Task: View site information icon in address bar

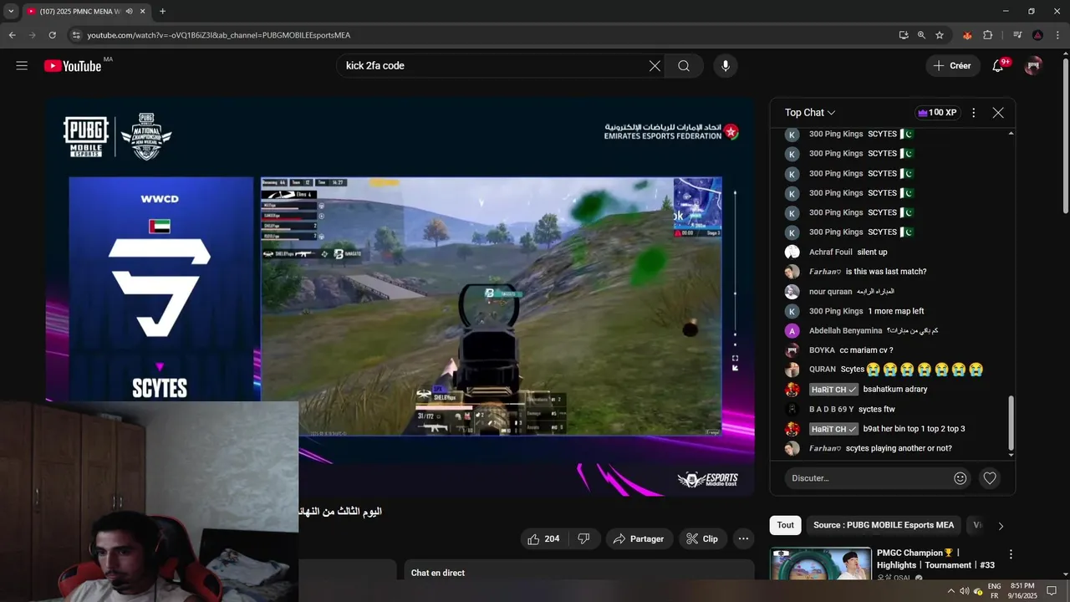Action: click(x=76, y=35)
